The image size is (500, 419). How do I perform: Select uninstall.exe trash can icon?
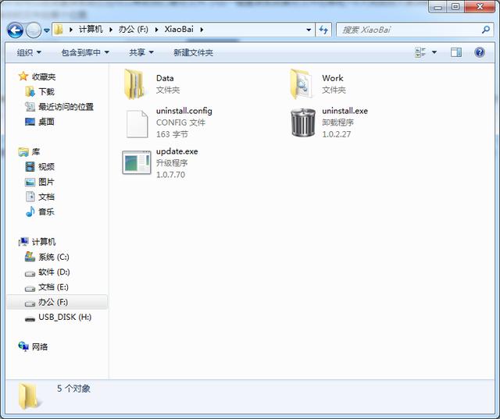coord(303,123)
